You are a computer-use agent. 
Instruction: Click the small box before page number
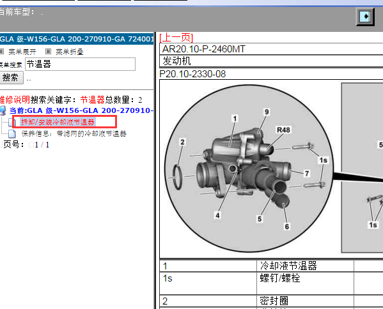(x=31, y=145)
